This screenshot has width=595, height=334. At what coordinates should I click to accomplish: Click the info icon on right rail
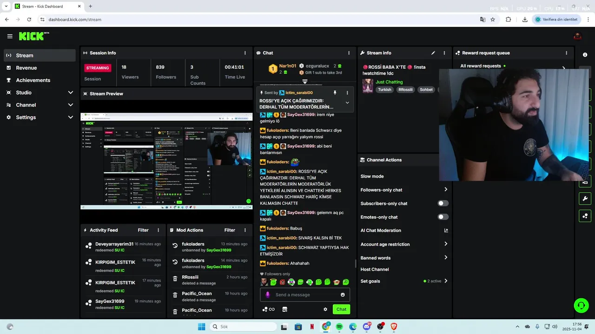coord(585,55)
